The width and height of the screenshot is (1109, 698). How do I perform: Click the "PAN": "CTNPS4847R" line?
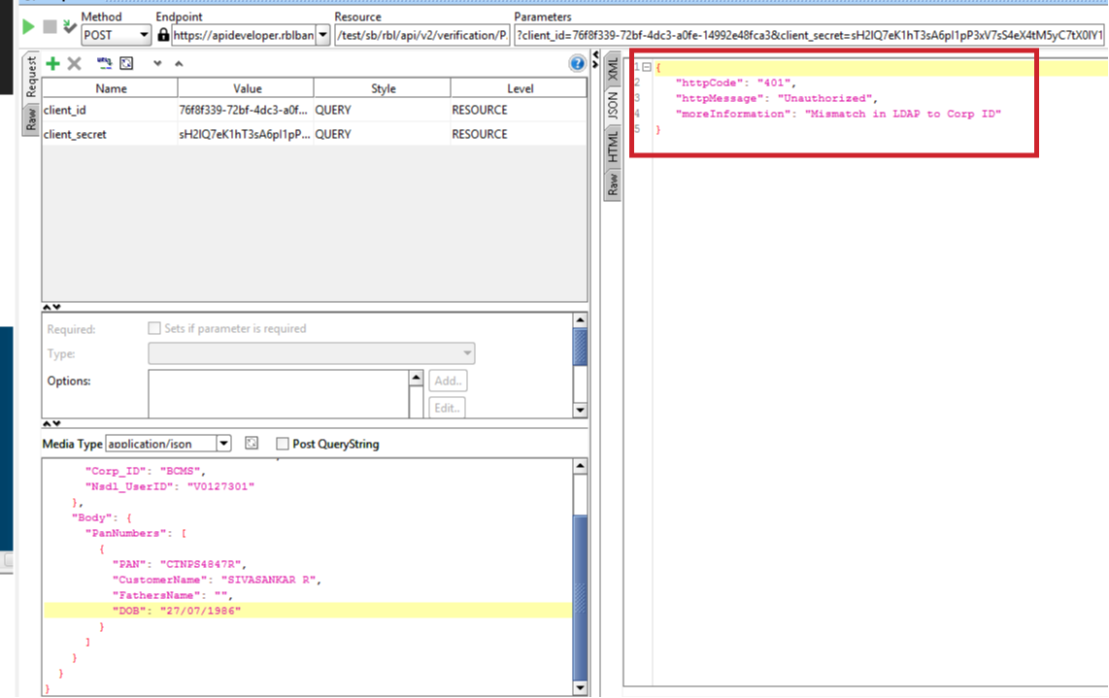click(179, 564)
